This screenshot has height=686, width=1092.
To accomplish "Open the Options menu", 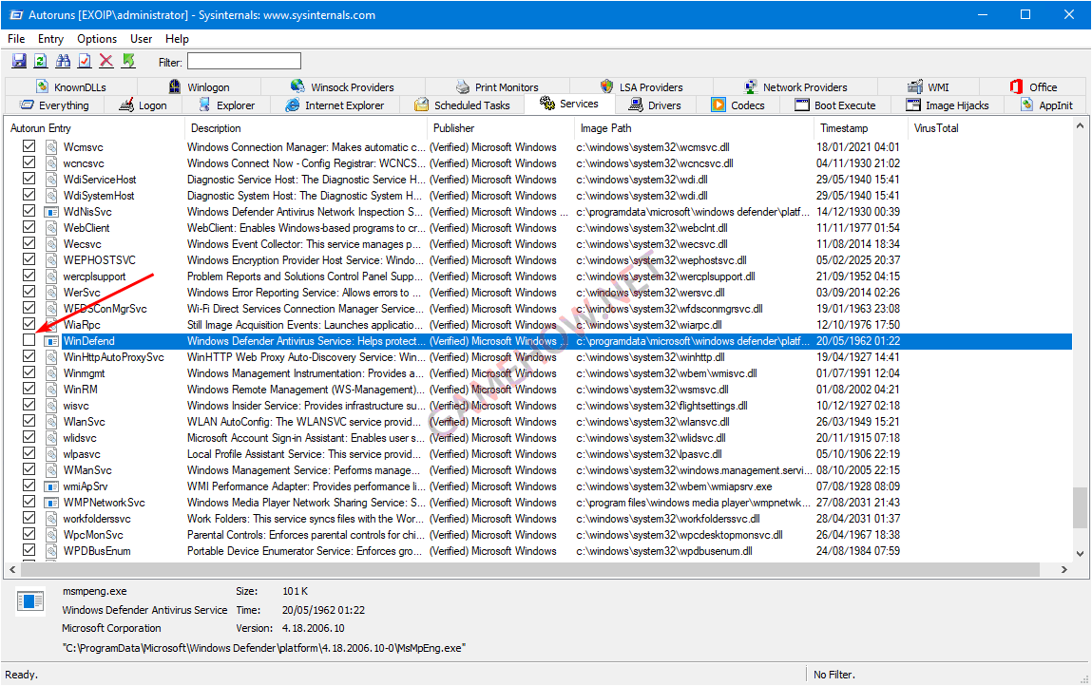I will click(97, 39).
